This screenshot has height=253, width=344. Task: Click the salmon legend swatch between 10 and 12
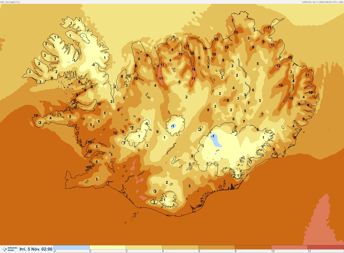pos(289,247)
